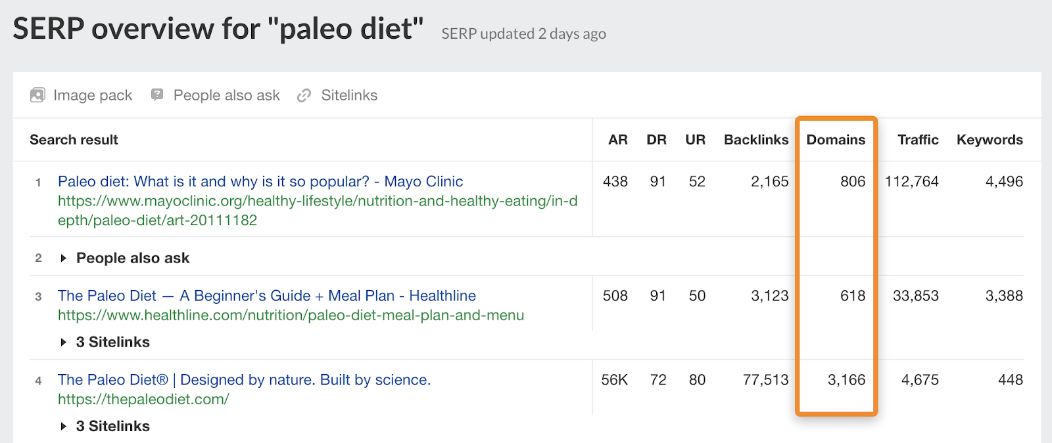Screen dimensions: 1052x443
Task: Click the highlighted Domains column header
Action: coord(836,139)
